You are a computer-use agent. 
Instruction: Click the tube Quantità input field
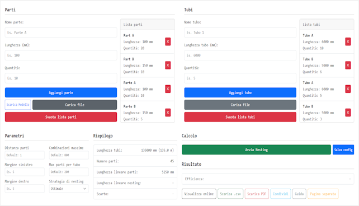coord(240,78)
